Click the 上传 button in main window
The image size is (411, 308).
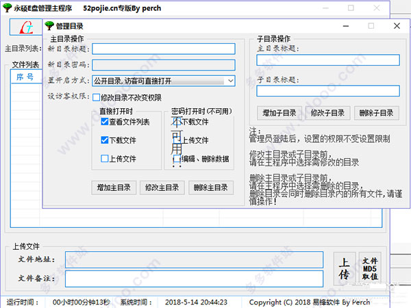[345, 269]
